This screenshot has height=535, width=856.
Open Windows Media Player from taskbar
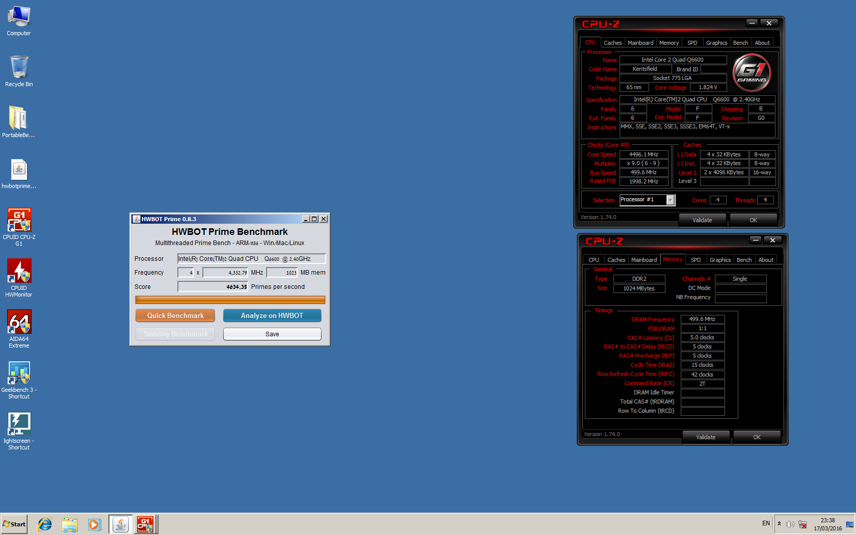94,524
